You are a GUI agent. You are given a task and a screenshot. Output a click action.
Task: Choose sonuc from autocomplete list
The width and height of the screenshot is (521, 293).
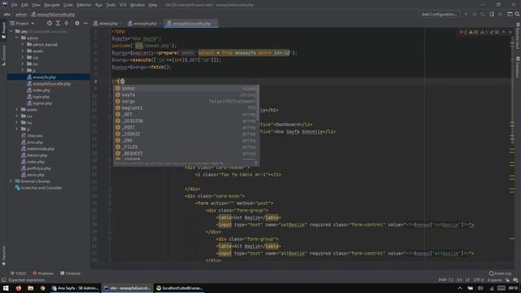(x=186, y=89)
